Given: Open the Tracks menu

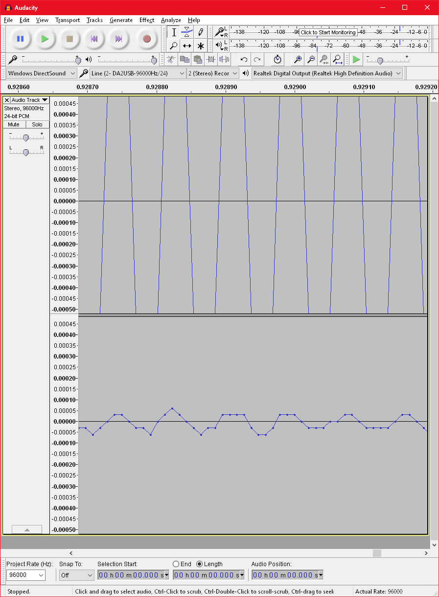Looking at the screenshot, I should (x=94, y=20).
